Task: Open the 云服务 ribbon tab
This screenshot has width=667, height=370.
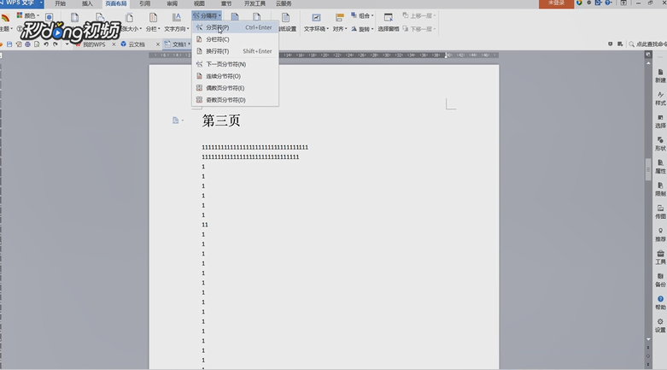Action: [284, 3]
